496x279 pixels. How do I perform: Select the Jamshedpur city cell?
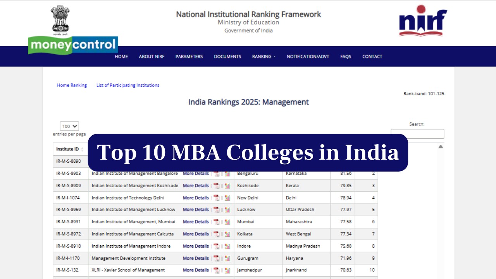click(258, 270)
